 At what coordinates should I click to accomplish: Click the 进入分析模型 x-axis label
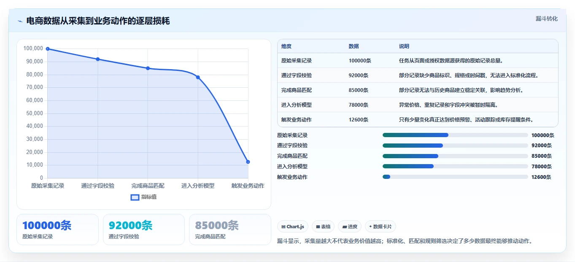(x=198, y=186)
